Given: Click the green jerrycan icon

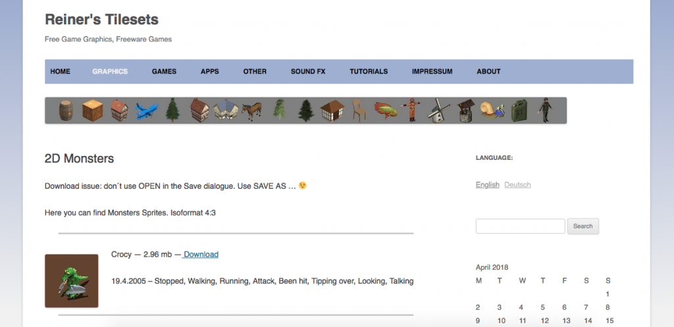Looking at the screenshot, I should pos(519,110).
